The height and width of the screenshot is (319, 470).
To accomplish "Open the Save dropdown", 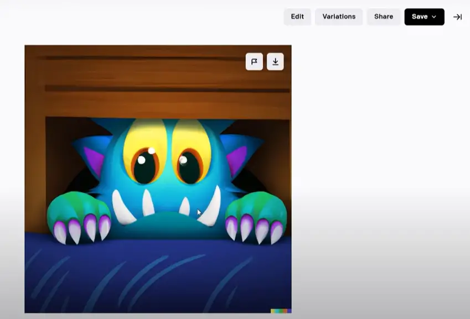I will 424,17.
